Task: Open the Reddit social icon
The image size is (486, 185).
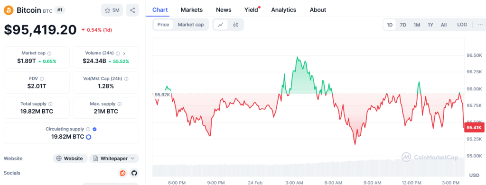Action: (x=123, y=173)
